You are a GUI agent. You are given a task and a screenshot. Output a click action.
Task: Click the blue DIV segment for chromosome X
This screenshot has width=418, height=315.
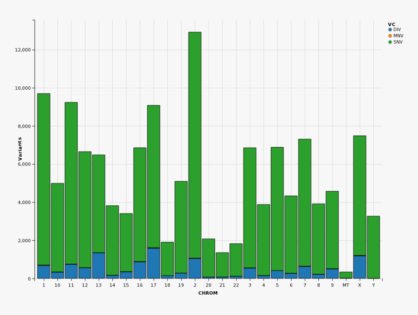360,267
